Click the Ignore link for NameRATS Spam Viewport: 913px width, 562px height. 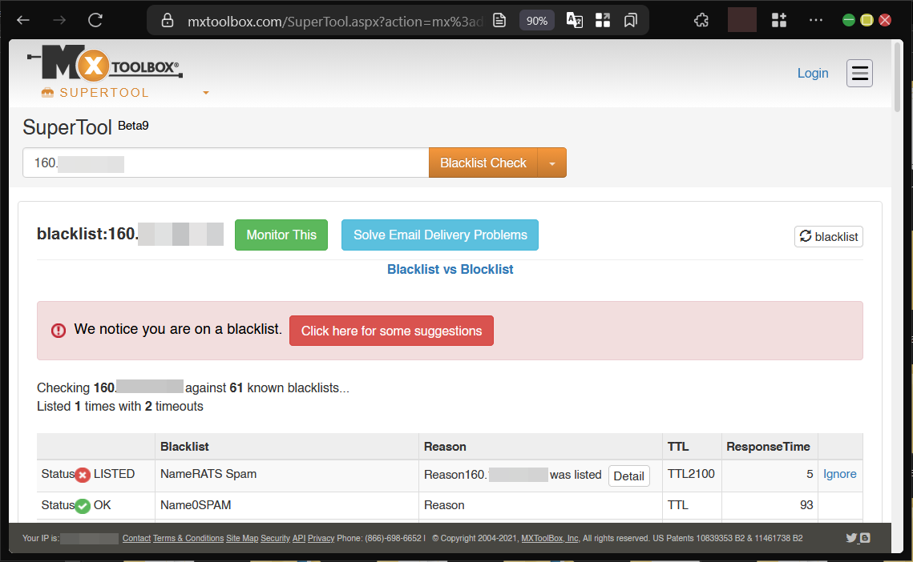click(x=839, y=474)
